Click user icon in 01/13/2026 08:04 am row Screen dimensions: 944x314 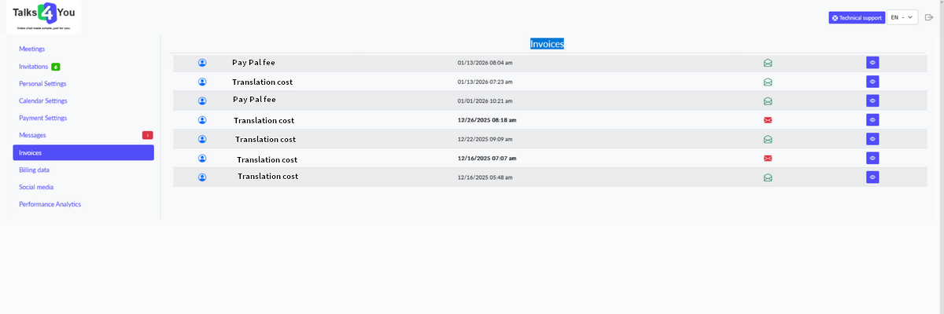click(202, 62)
